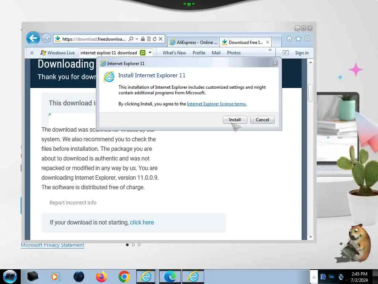Click the green search button in toolbar
This screenshot has height=284, width=378.
tap(143, 53)
